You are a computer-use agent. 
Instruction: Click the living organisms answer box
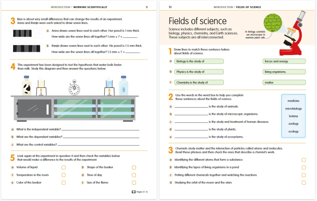(284, 72)
